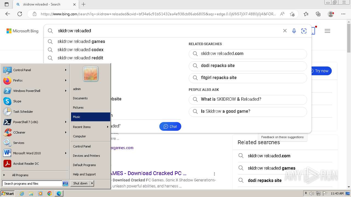Open Documents in the Start menu
The image size is (351, 197).
point(90,98)
